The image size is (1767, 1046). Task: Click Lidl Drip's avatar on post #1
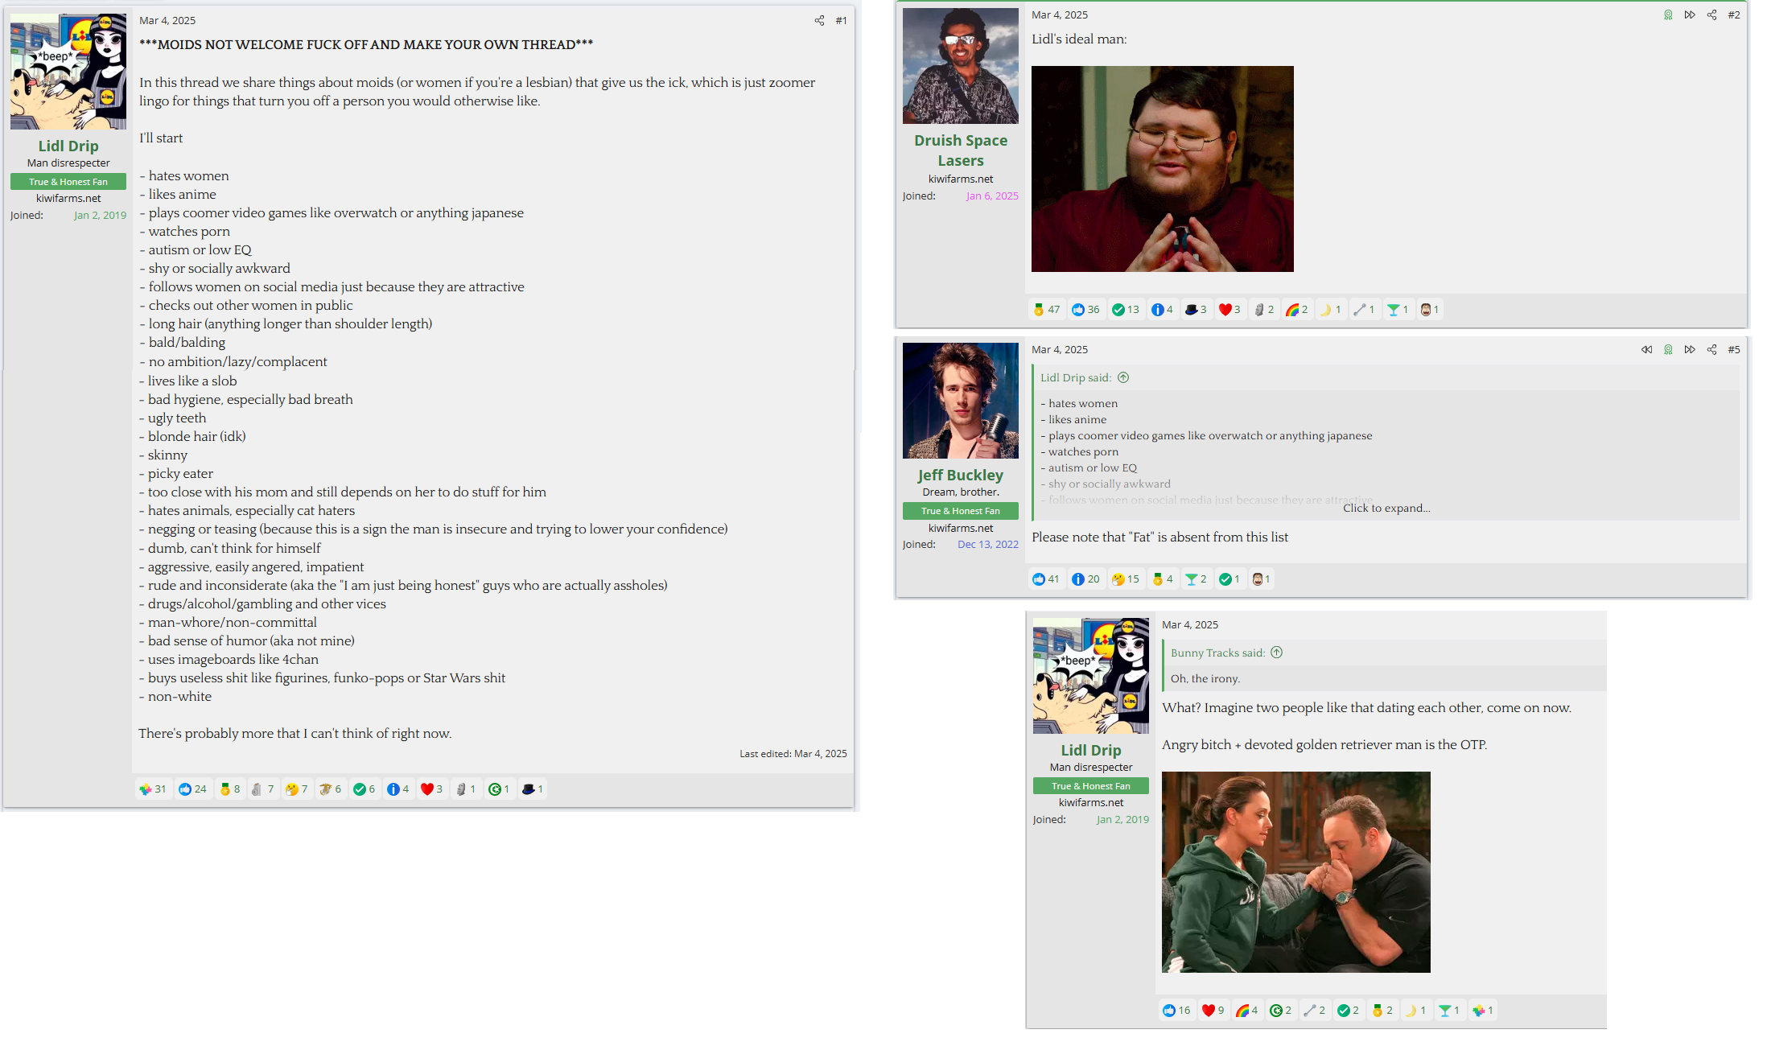click(x=68, y=72)
